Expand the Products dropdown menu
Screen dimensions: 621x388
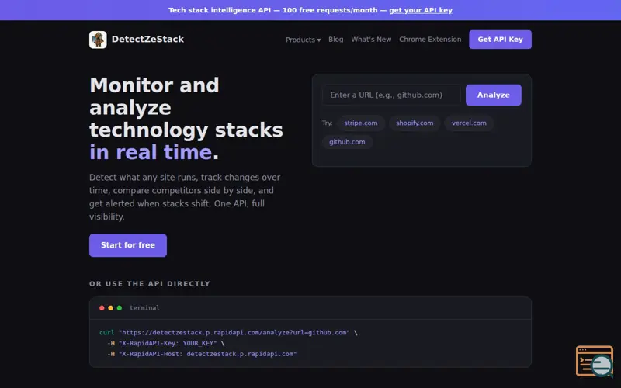click(303, 40)
